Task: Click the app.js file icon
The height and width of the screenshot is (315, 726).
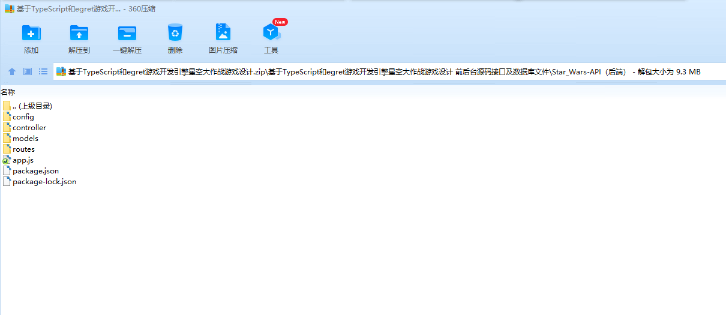Action: pyautogui.click(x=7, y=160)
